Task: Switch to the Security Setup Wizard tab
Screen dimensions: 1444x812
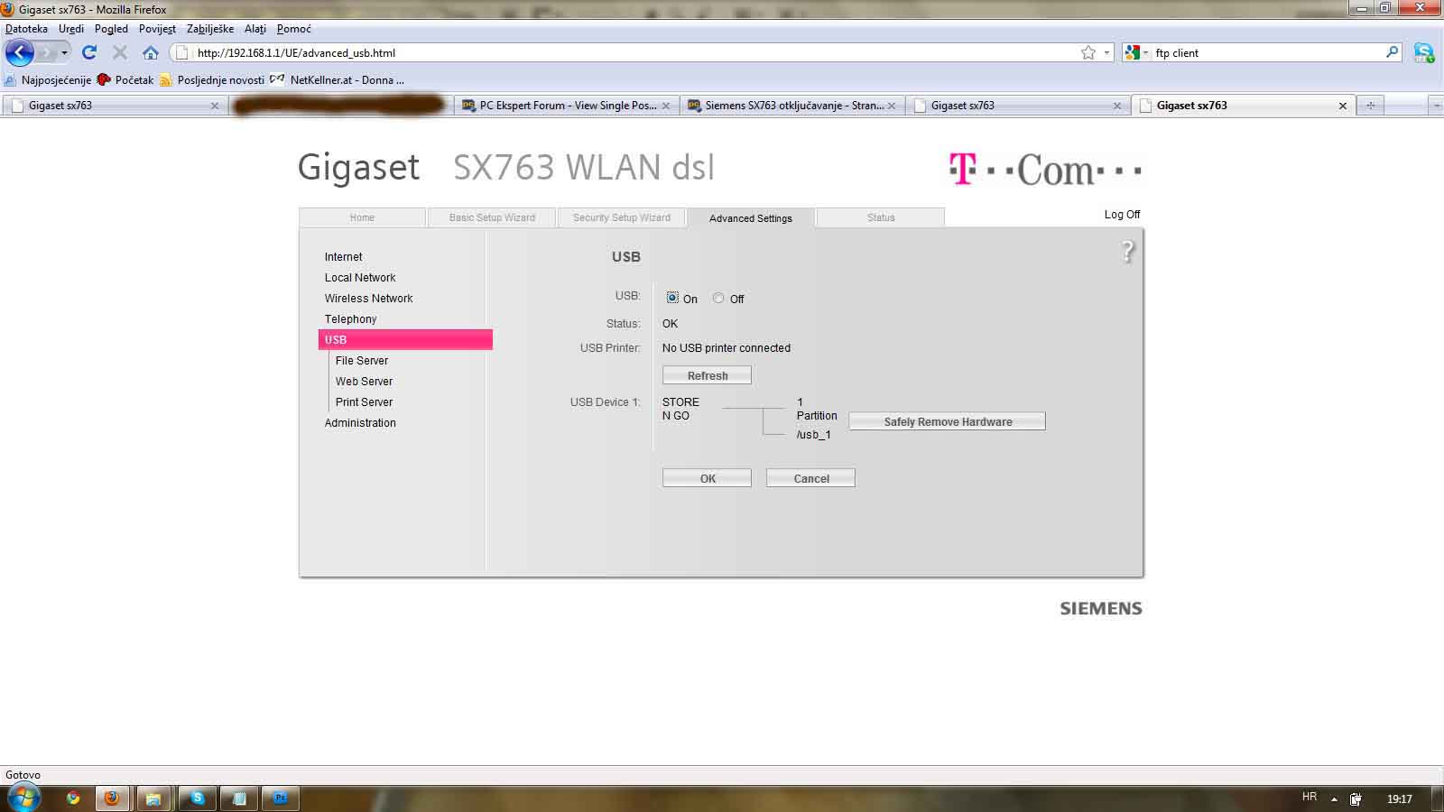Action: 622,217
